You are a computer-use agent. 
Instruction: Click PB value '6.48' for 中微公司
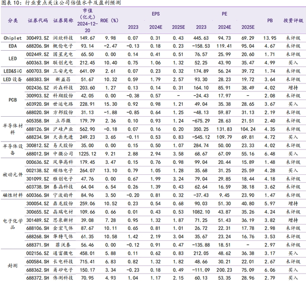click(x=270, y=154)
